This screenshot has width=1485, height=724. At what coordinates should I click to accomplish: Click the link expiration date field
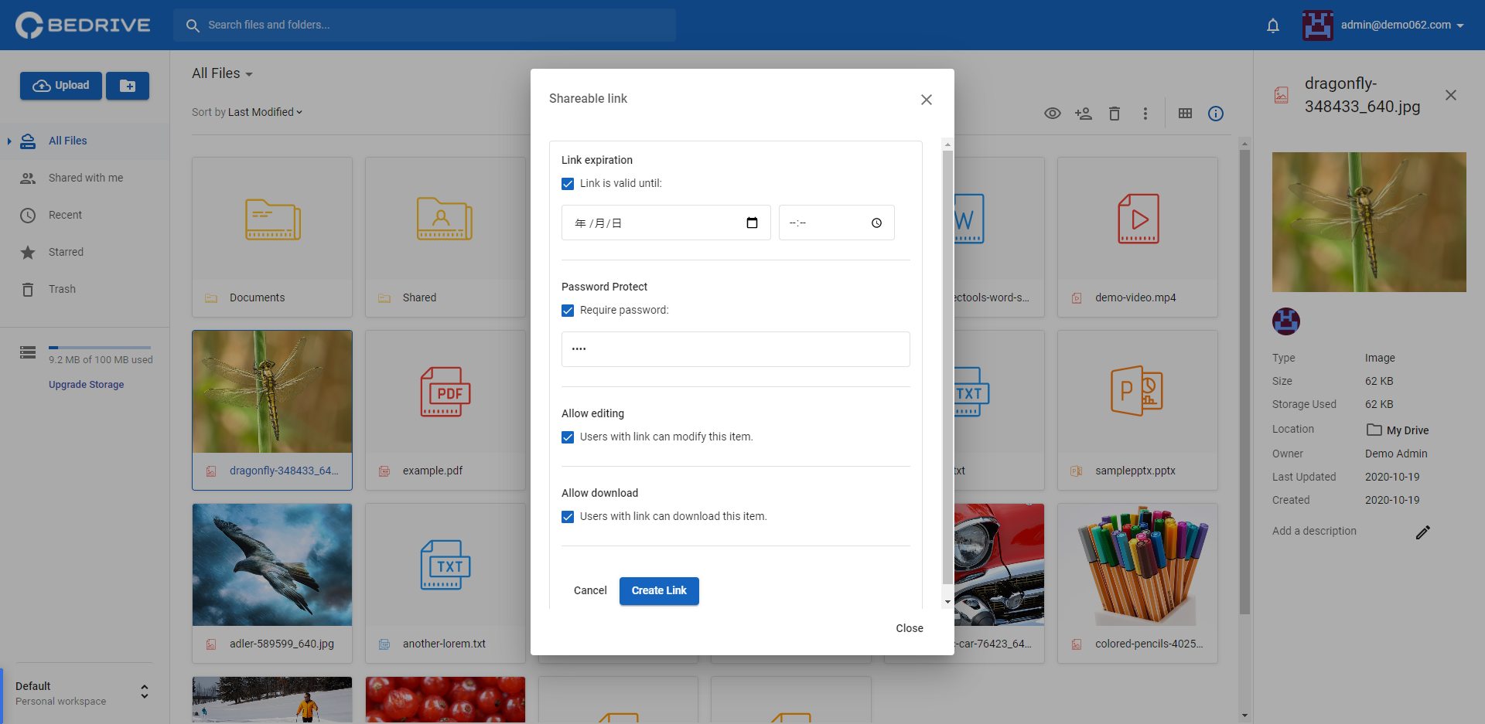click(666, 223)
